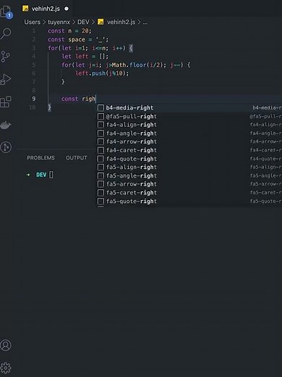Place cursor on "const space = '_';" line
This screenshot has width=282, height=377.
pyautogui.click(x=78, y=39)
